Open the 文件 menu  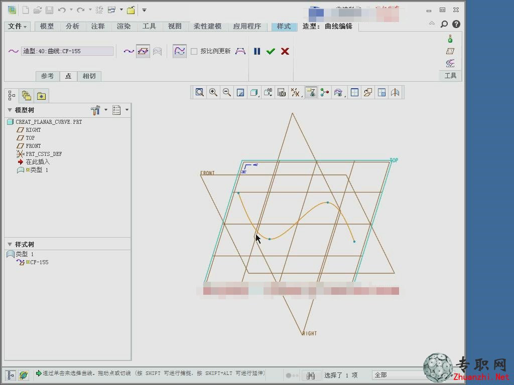pos(17,26)
